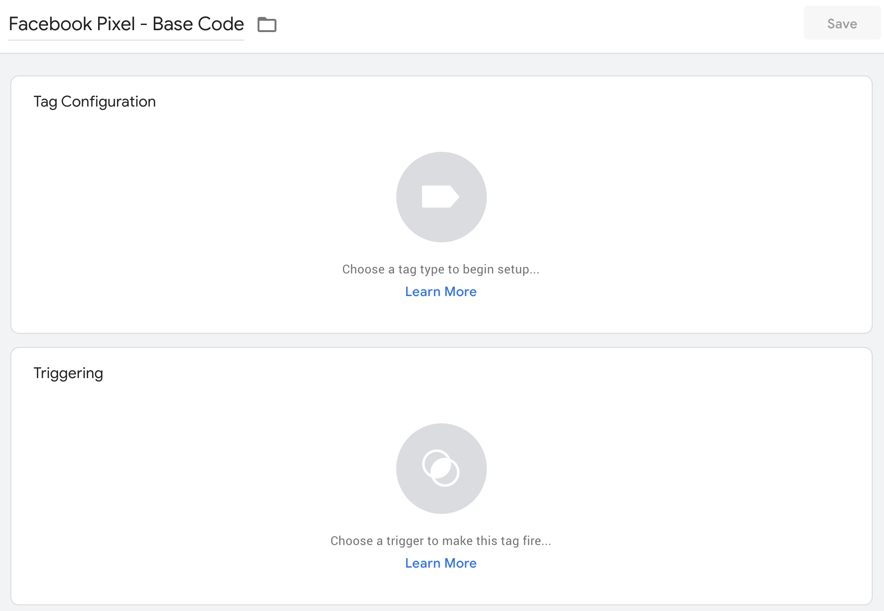884x611 pixels.
Task: Select the white tag shape glyph
Action: click(441, 197)
